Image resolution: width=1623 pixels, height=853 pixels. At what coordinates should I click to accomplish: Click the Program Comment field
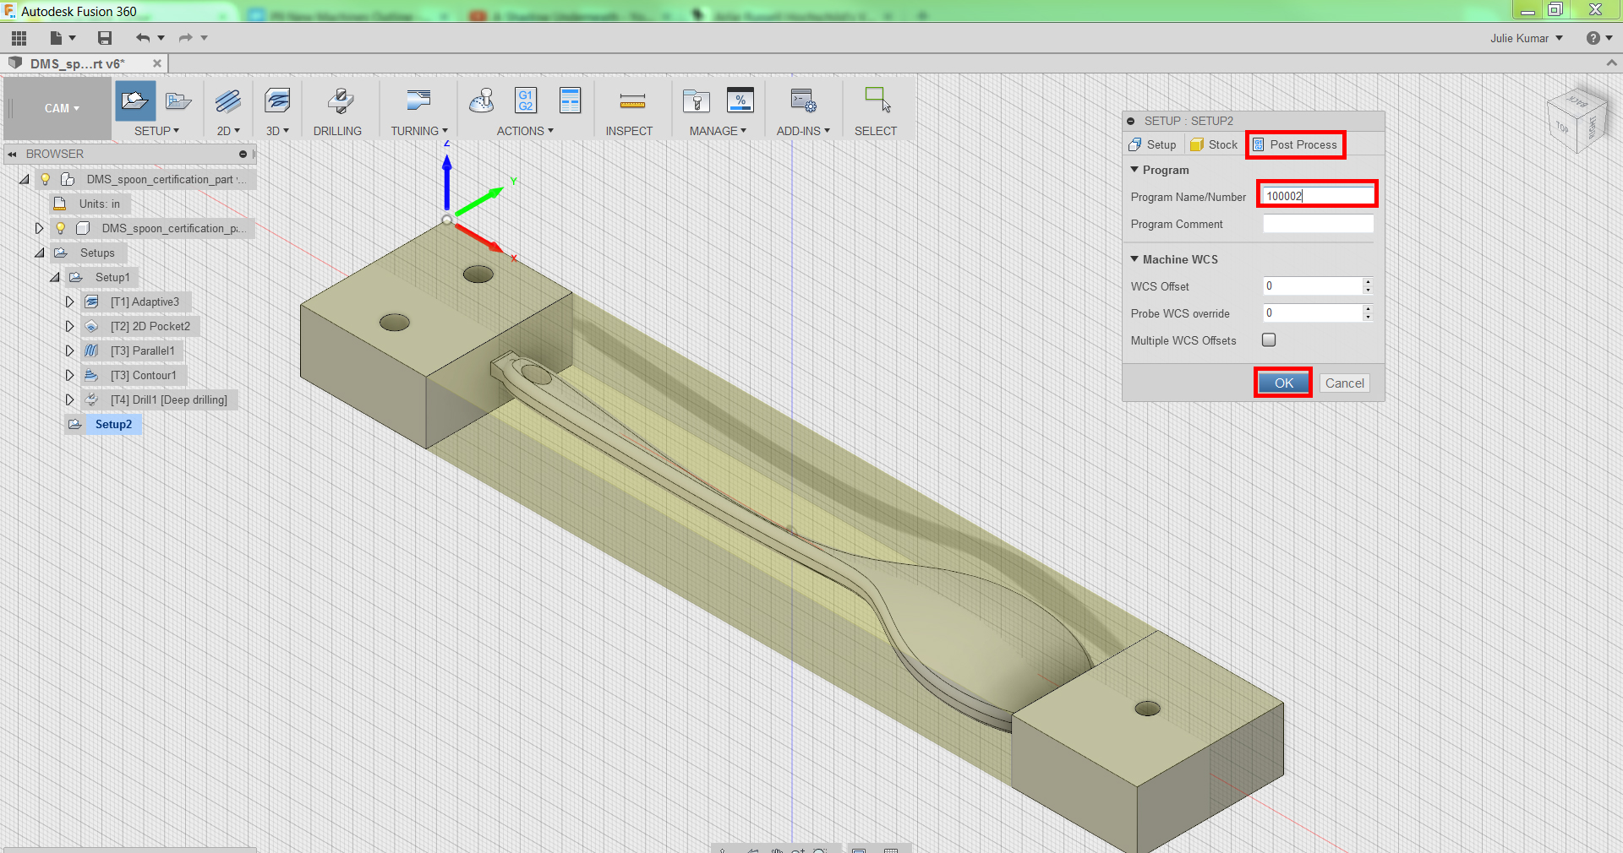(1318, 224)
